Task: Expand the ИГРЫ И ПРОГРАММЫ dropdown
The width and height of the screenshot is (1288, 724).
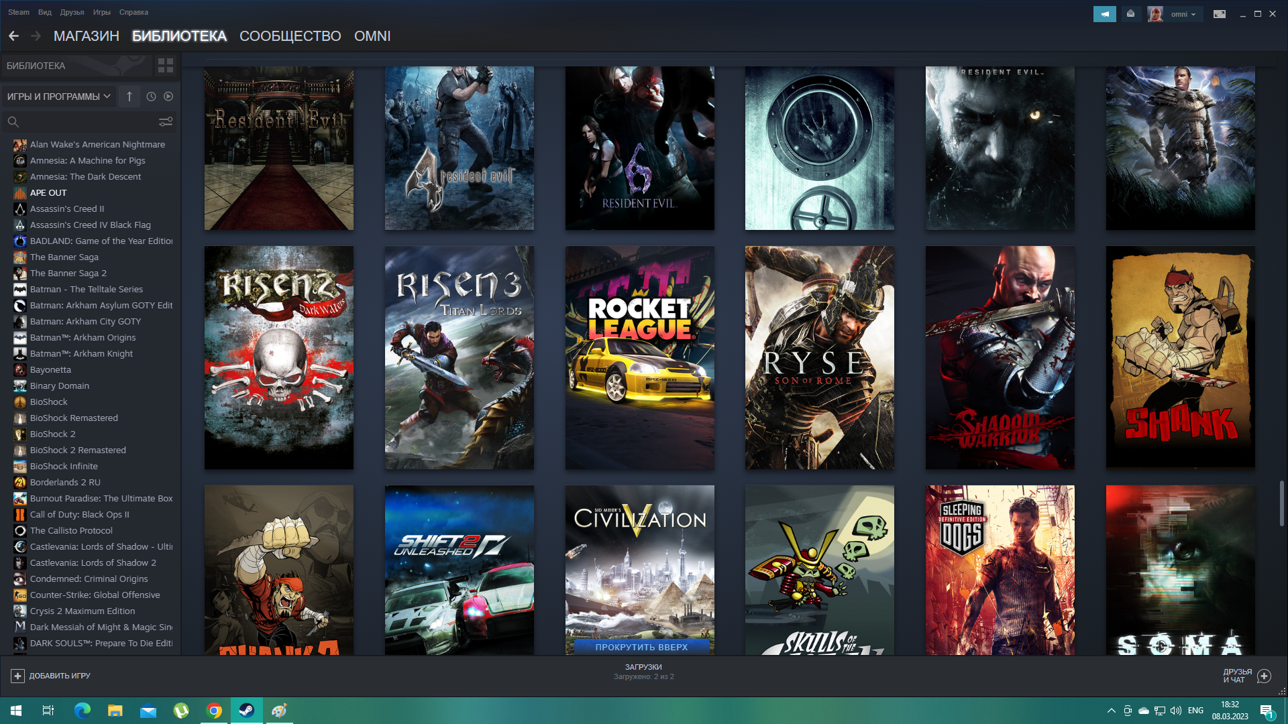Action: [58, 97]
